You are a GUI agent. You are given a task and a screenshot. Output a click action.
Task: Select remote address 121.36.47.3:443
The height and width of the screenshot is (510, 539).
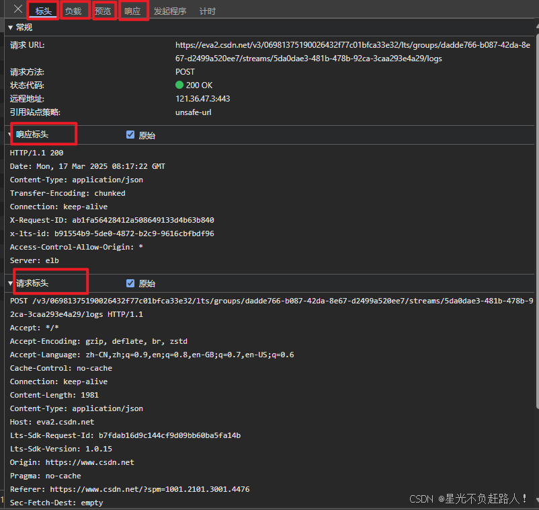202,99
